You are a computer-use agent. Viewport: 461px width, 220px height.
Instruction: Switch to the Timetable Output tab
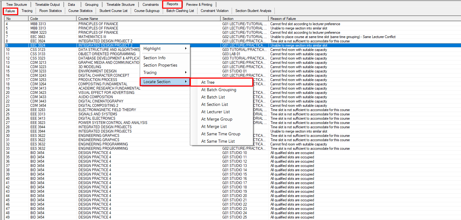click(47, 5)
